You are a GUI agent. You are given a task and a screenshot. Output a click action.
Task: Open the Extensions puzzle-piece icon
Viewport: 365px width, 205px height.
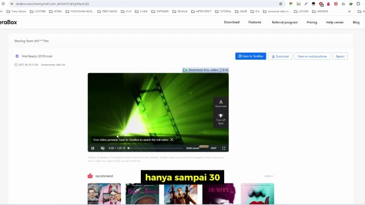pos(358,4)
